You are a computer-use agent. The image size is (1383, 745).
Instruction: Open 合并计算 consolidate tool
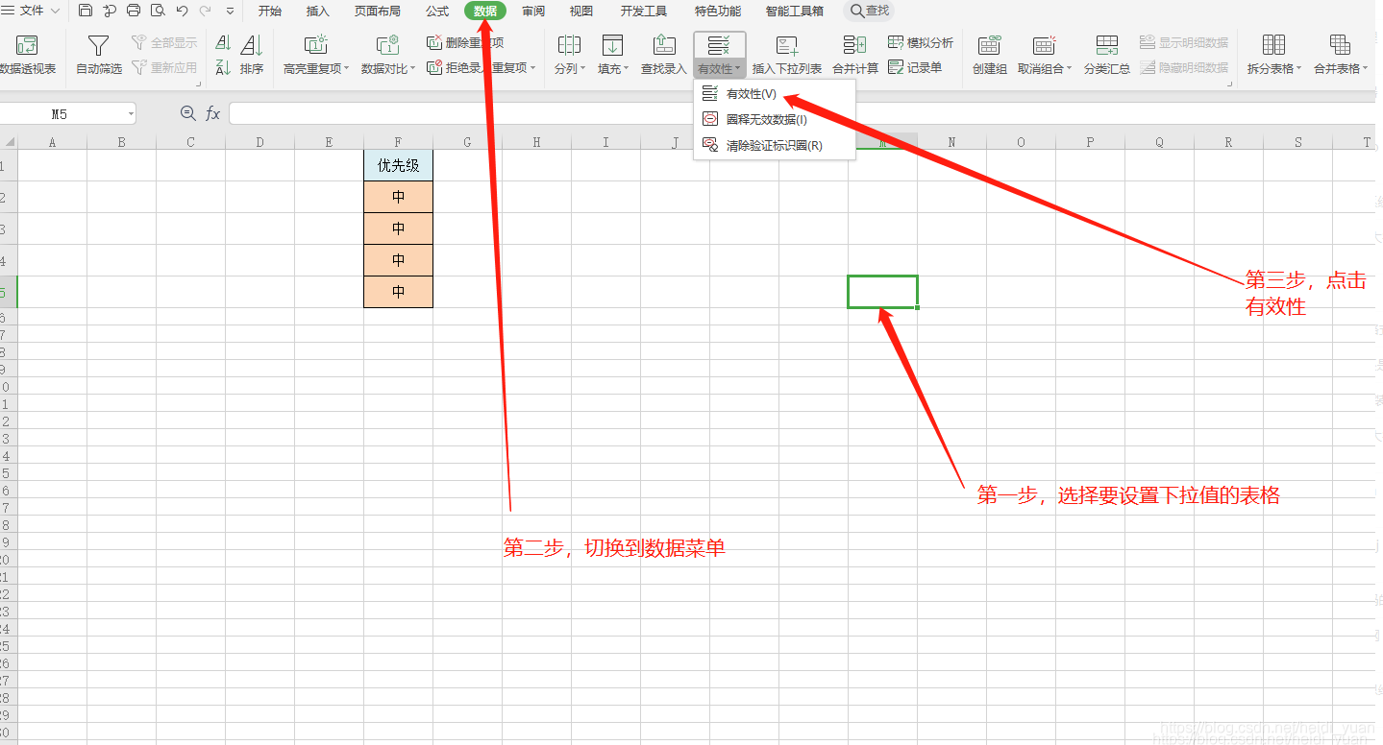pyautogui.click(x=855, y=55)
